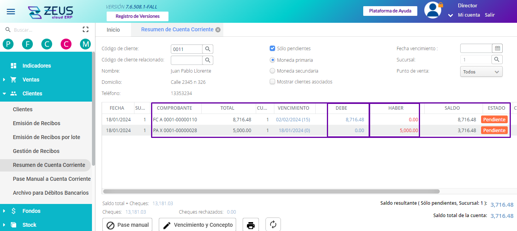Click Pendiente badge on 8,716.48 saldo row
The width and height of the screenshot is (517, 231).
point(494,120)
